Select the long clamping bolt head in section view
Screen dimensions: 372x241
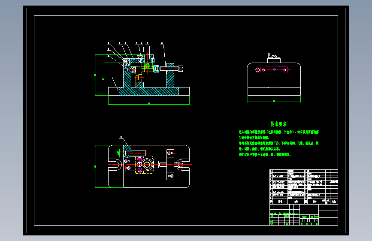pos(181,69)
